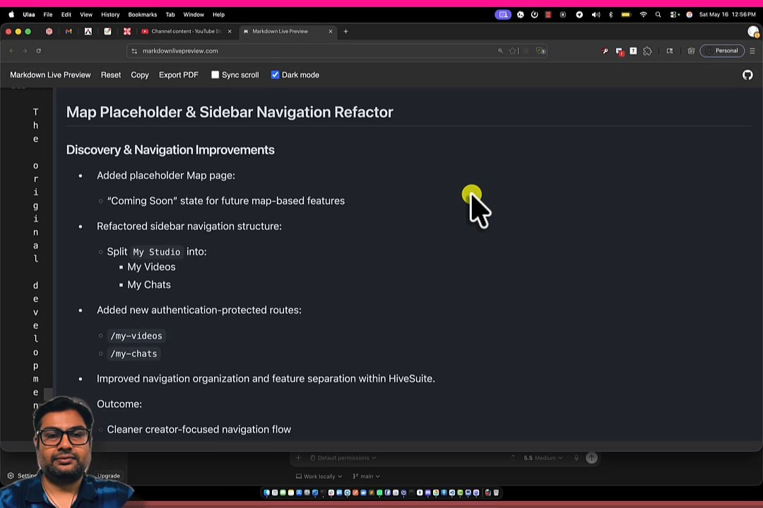
Task: Open the Tab menu in menu bar
Action: [x=170, y=15]
